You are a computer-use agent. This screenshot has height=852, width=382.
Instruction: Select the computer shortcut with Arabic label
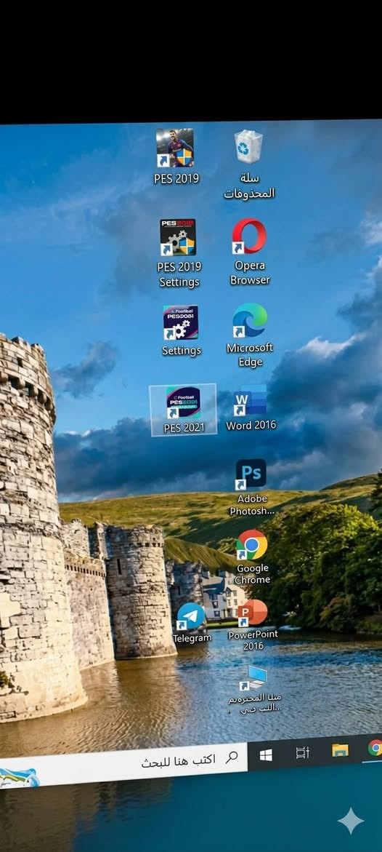[255, 689]
